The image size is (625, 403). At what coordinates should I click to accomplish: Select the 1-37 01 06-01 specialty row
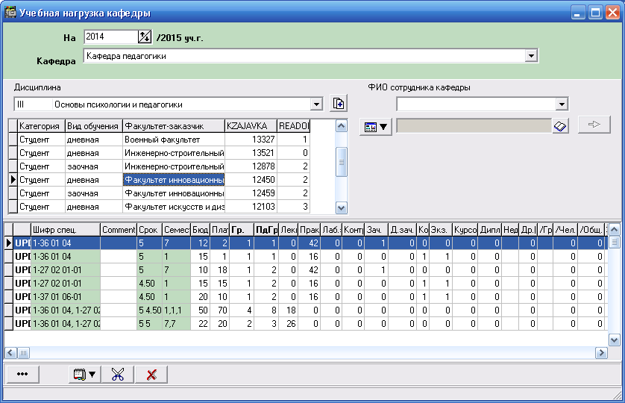[x=66, y=296]
